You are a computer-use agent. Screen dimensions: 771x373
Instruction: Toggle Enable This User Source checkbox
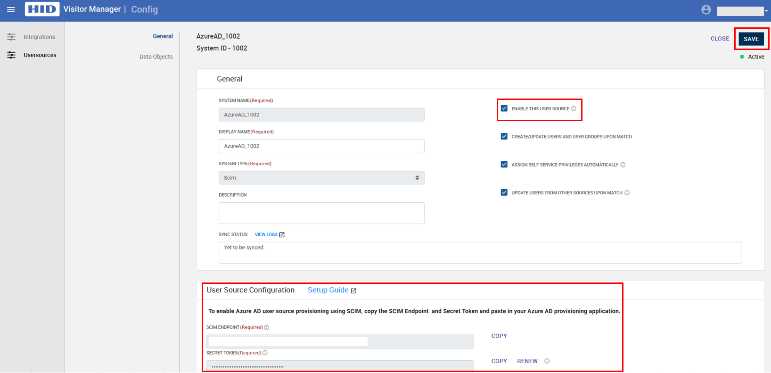coord(504,108)
